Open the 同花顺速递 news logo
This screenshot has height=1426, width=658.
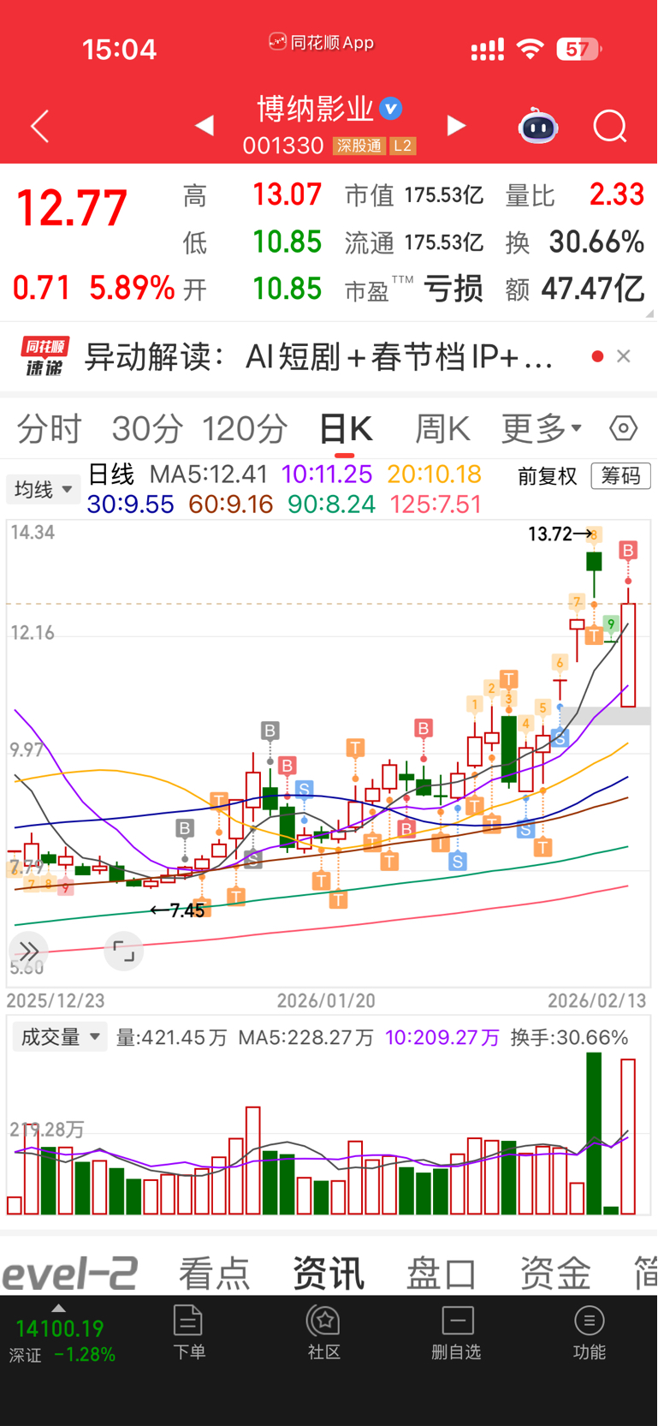[x=44, y=356]
